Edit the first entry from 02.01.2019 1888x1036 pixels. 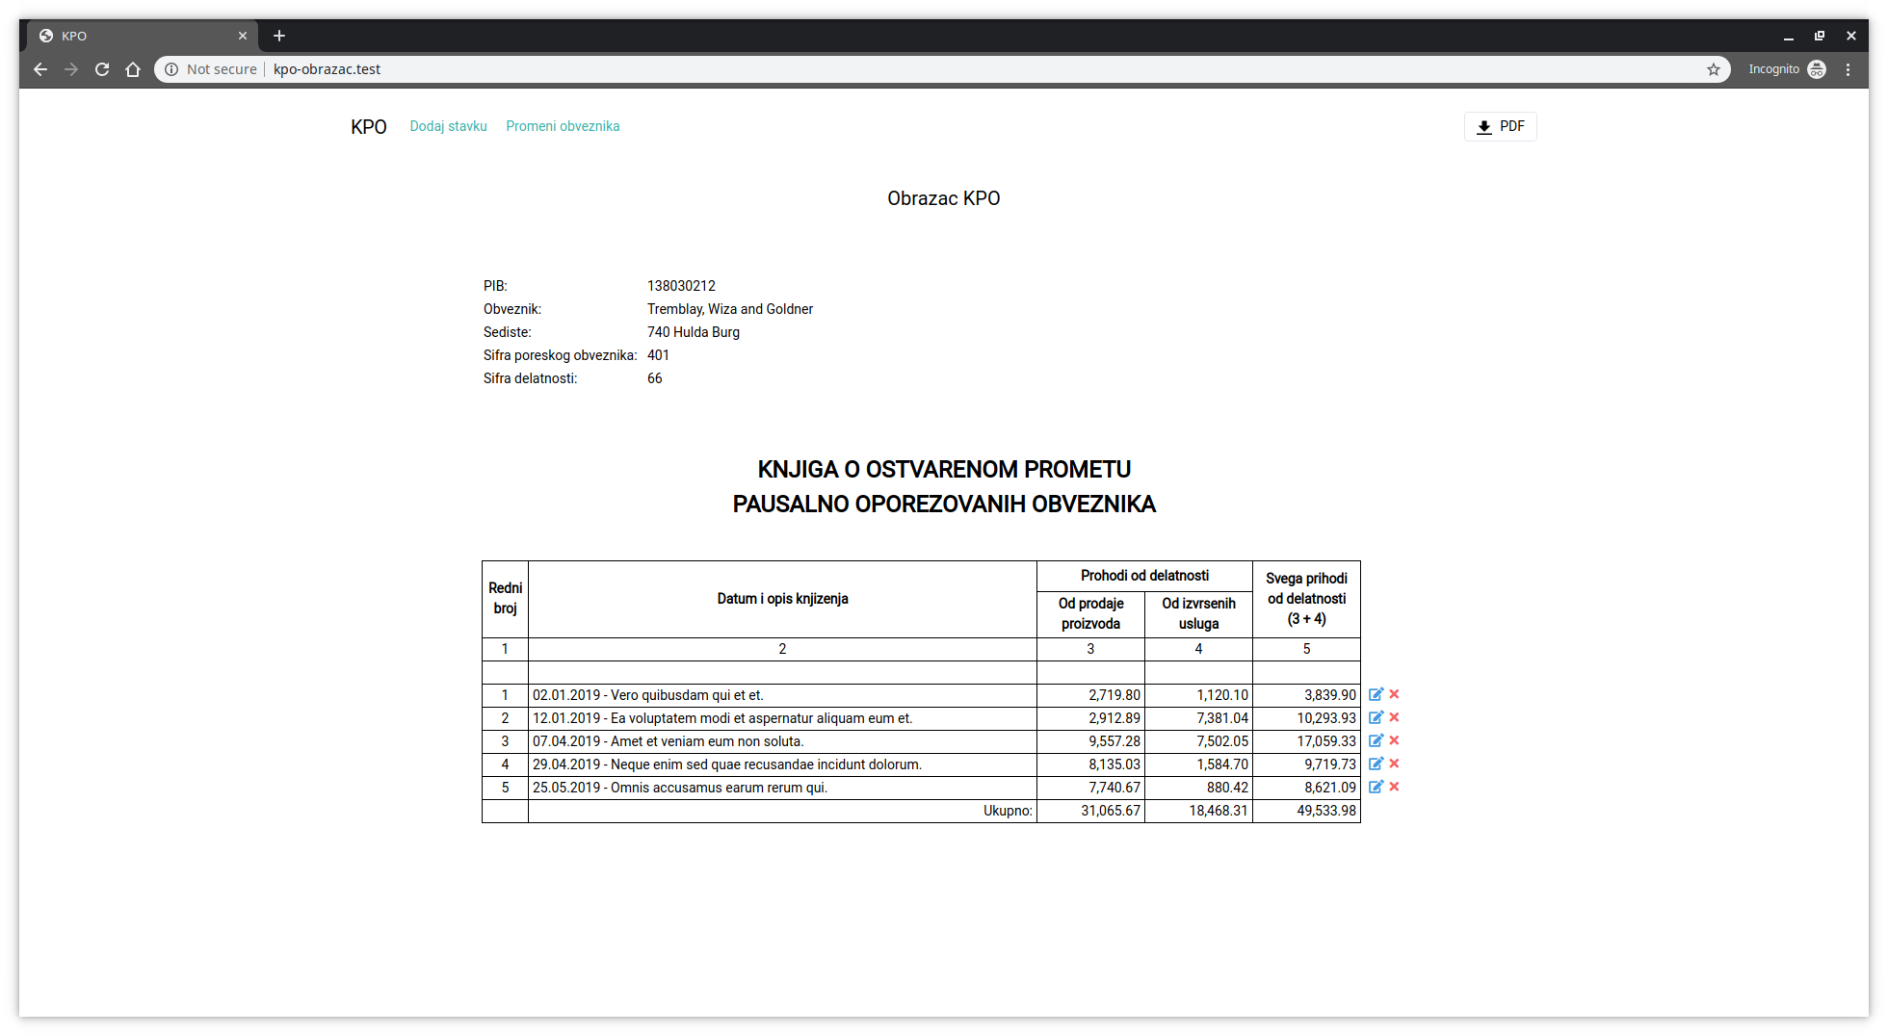pyautogui.click(x=1377, y=693)
